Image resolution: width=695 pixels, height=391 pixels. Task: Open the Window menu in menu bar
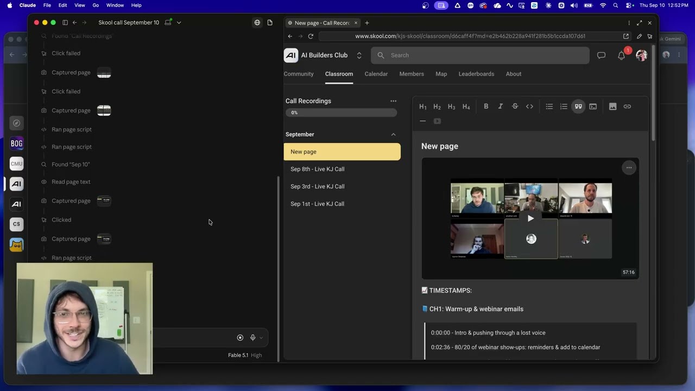[115, 5]
